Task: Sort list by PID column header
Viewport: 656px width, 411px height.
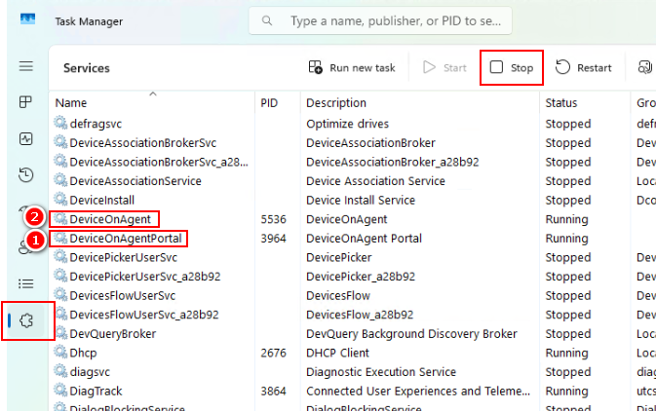Action: 271,103
